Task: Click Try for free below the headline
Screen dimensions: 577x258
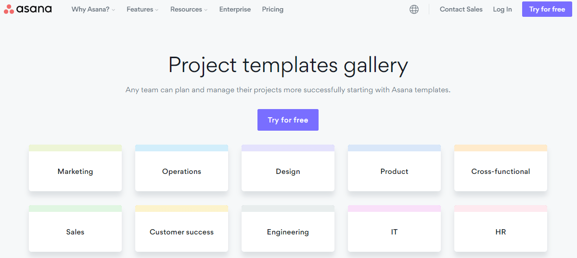Action: [x=288, y=120]
